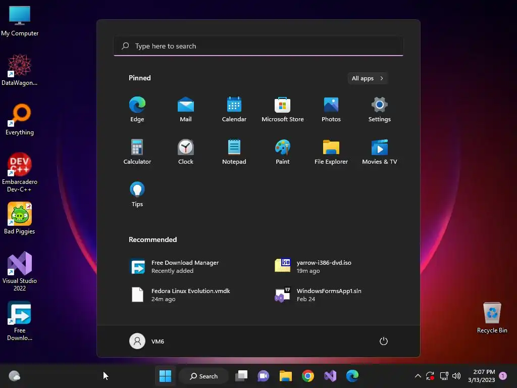The height and width of the screenshot is (388, 517).
Task: Click the Windows Start button on taskbar
Action: coord(165,376)
